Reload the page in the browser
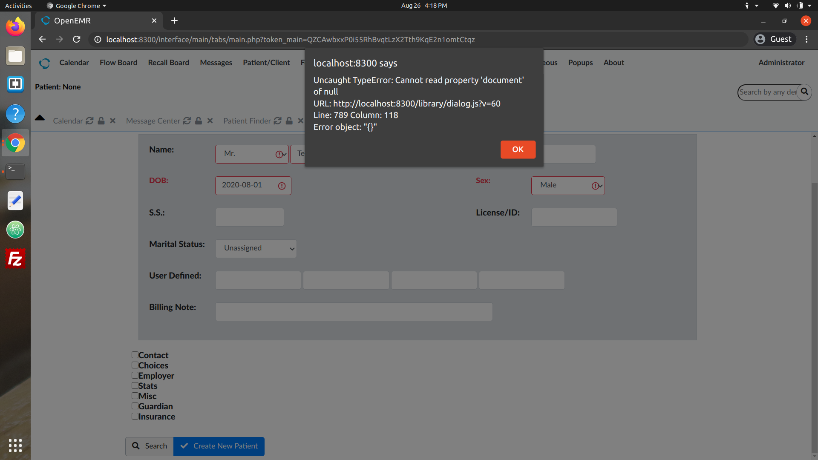The width and height of the screenshot is (818, 460). [77, 39]
